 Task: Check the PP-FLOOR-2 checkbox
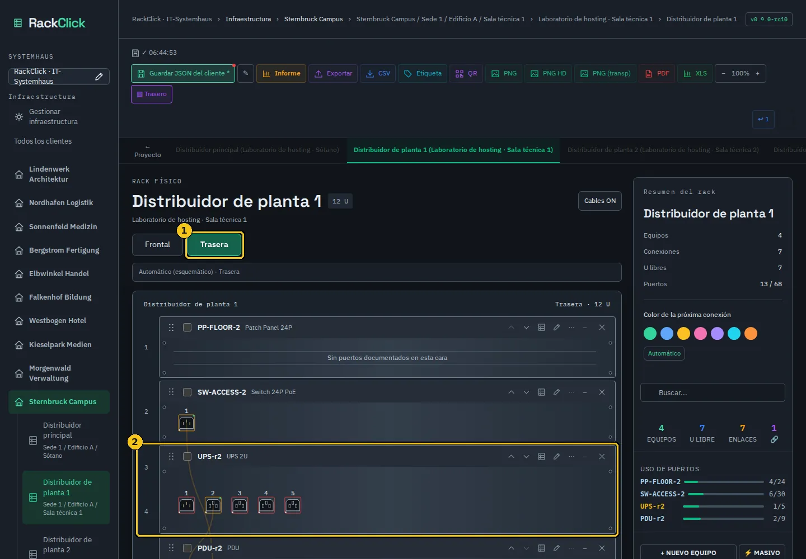click(x=188, y=328)
